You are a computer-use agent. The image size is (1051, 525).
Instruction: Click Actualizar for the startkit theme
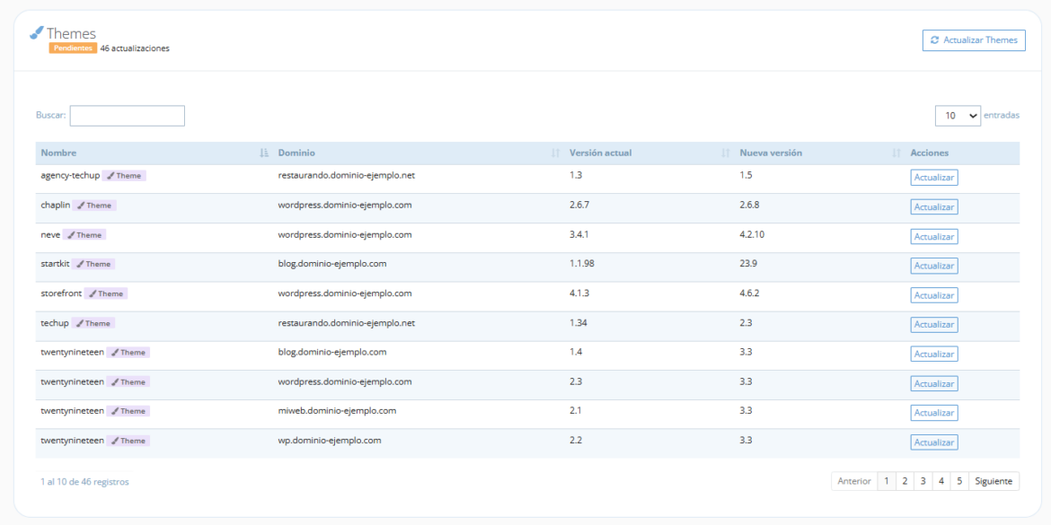tap(933, 267)
